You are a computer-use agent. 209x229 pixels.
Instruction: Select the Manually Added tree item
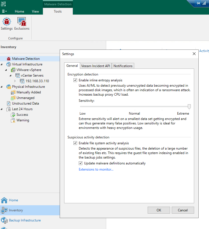29,92
